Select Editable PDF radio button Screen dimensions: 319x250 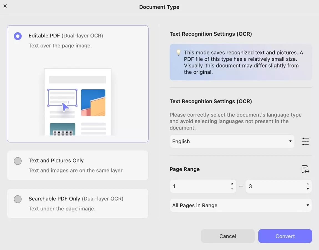(18, 36)
